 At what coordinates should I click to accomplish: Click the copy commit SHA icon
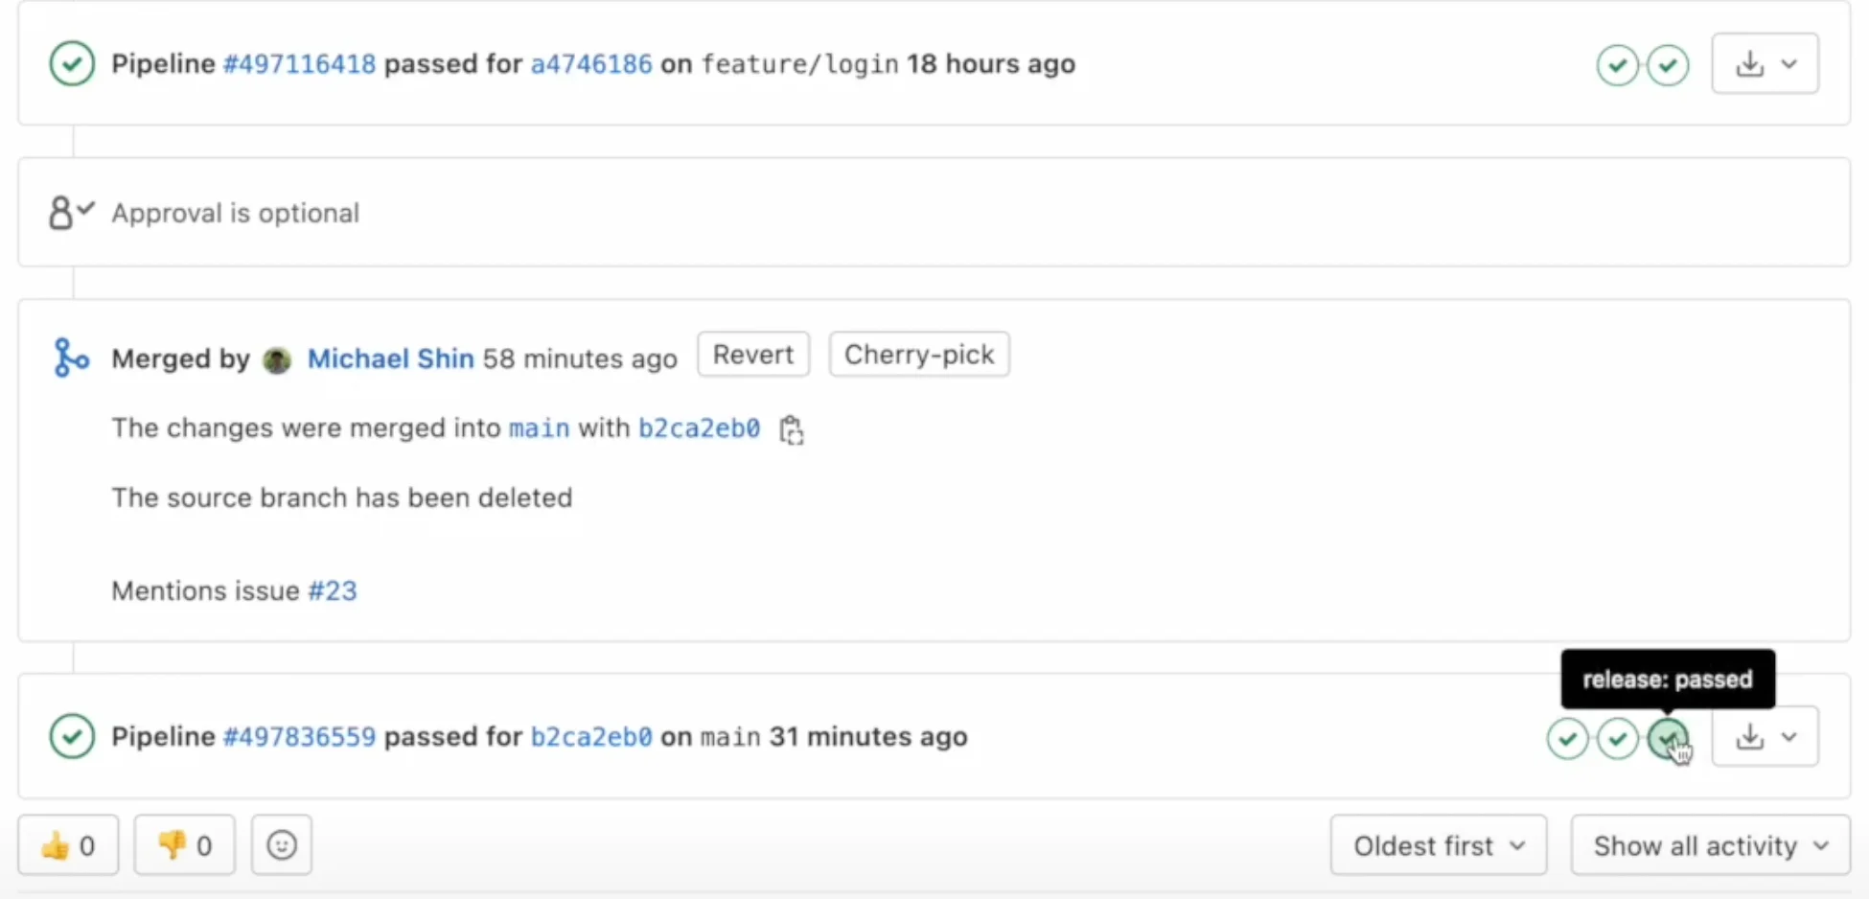coord(791,430)
